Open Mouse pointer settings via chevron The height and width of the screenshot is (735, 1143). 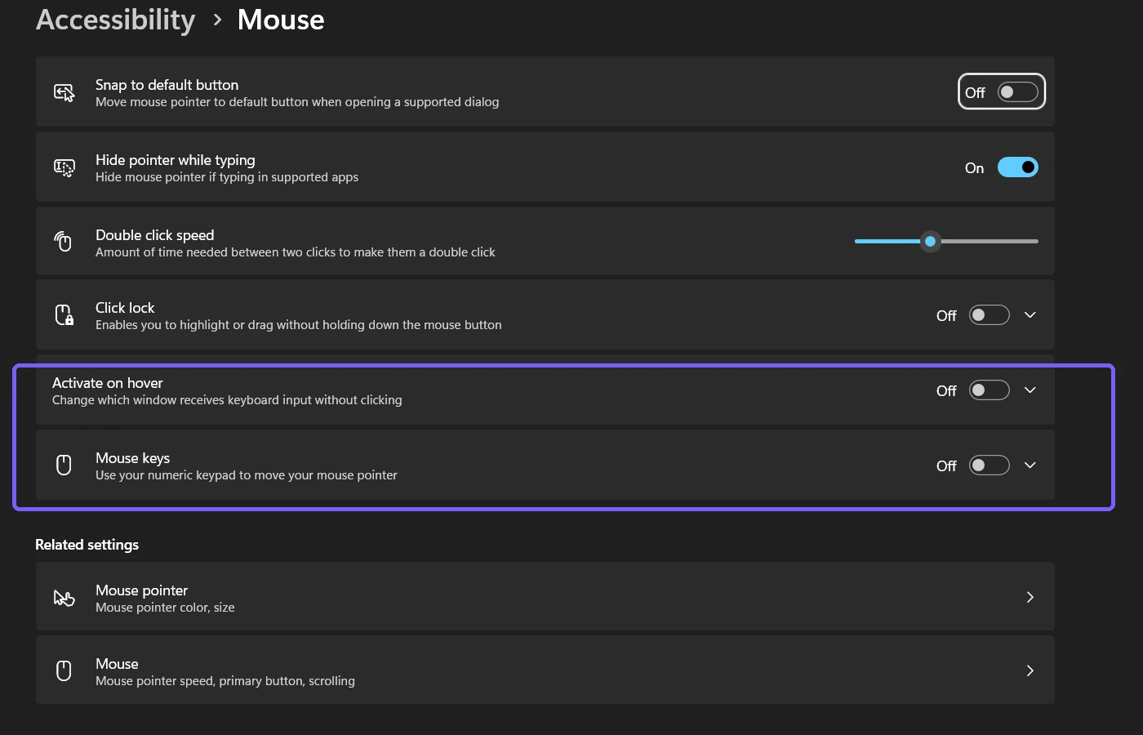pos(1030,598)
